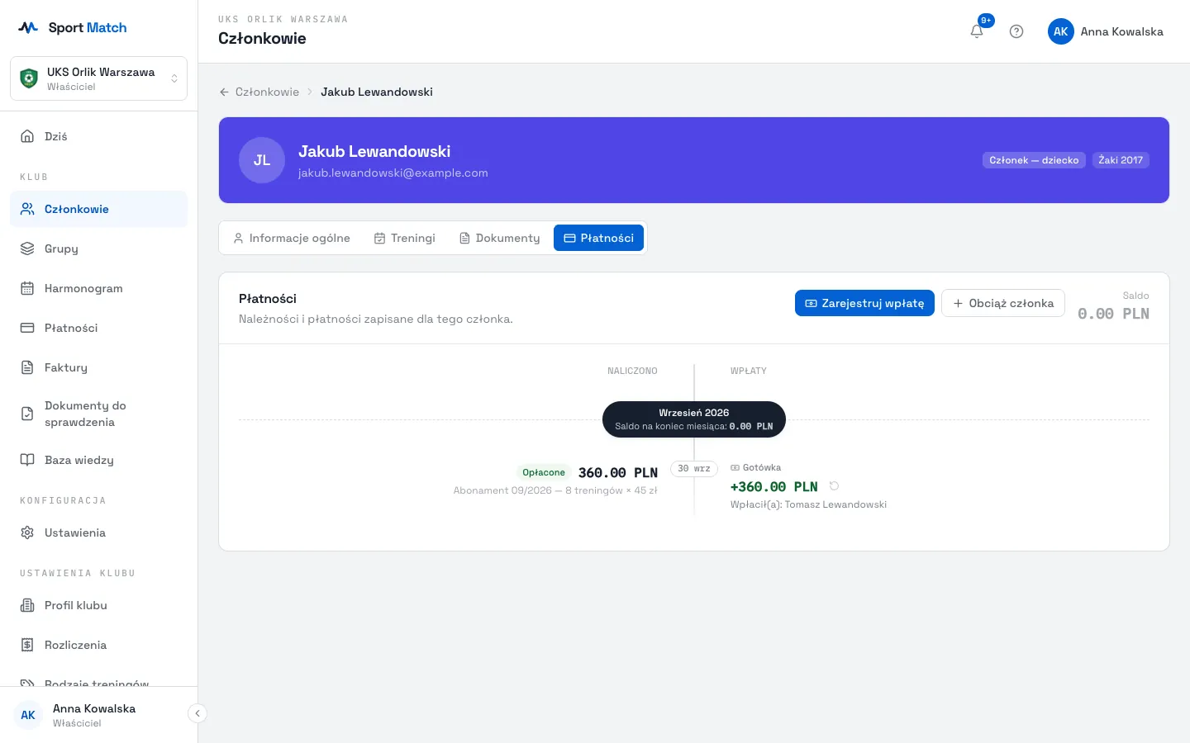Image resolution: width=1190 pixels, height=743 pixels.
Task: Click the Wpłacił(a): Tomasz Lewandowski text
Action: [x=808, y=504]
